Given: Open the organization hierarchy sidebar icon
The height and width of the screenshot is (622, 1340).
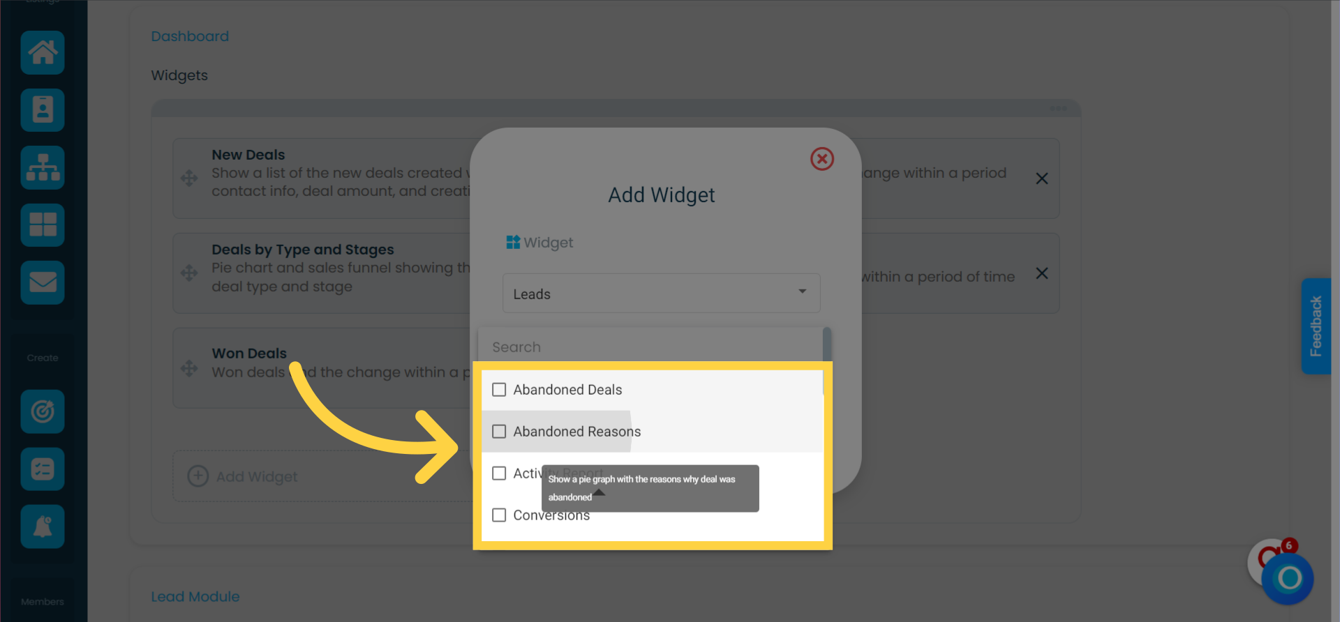Looking at the screenshot, I should pyautogui.click(x=43, y=167).
